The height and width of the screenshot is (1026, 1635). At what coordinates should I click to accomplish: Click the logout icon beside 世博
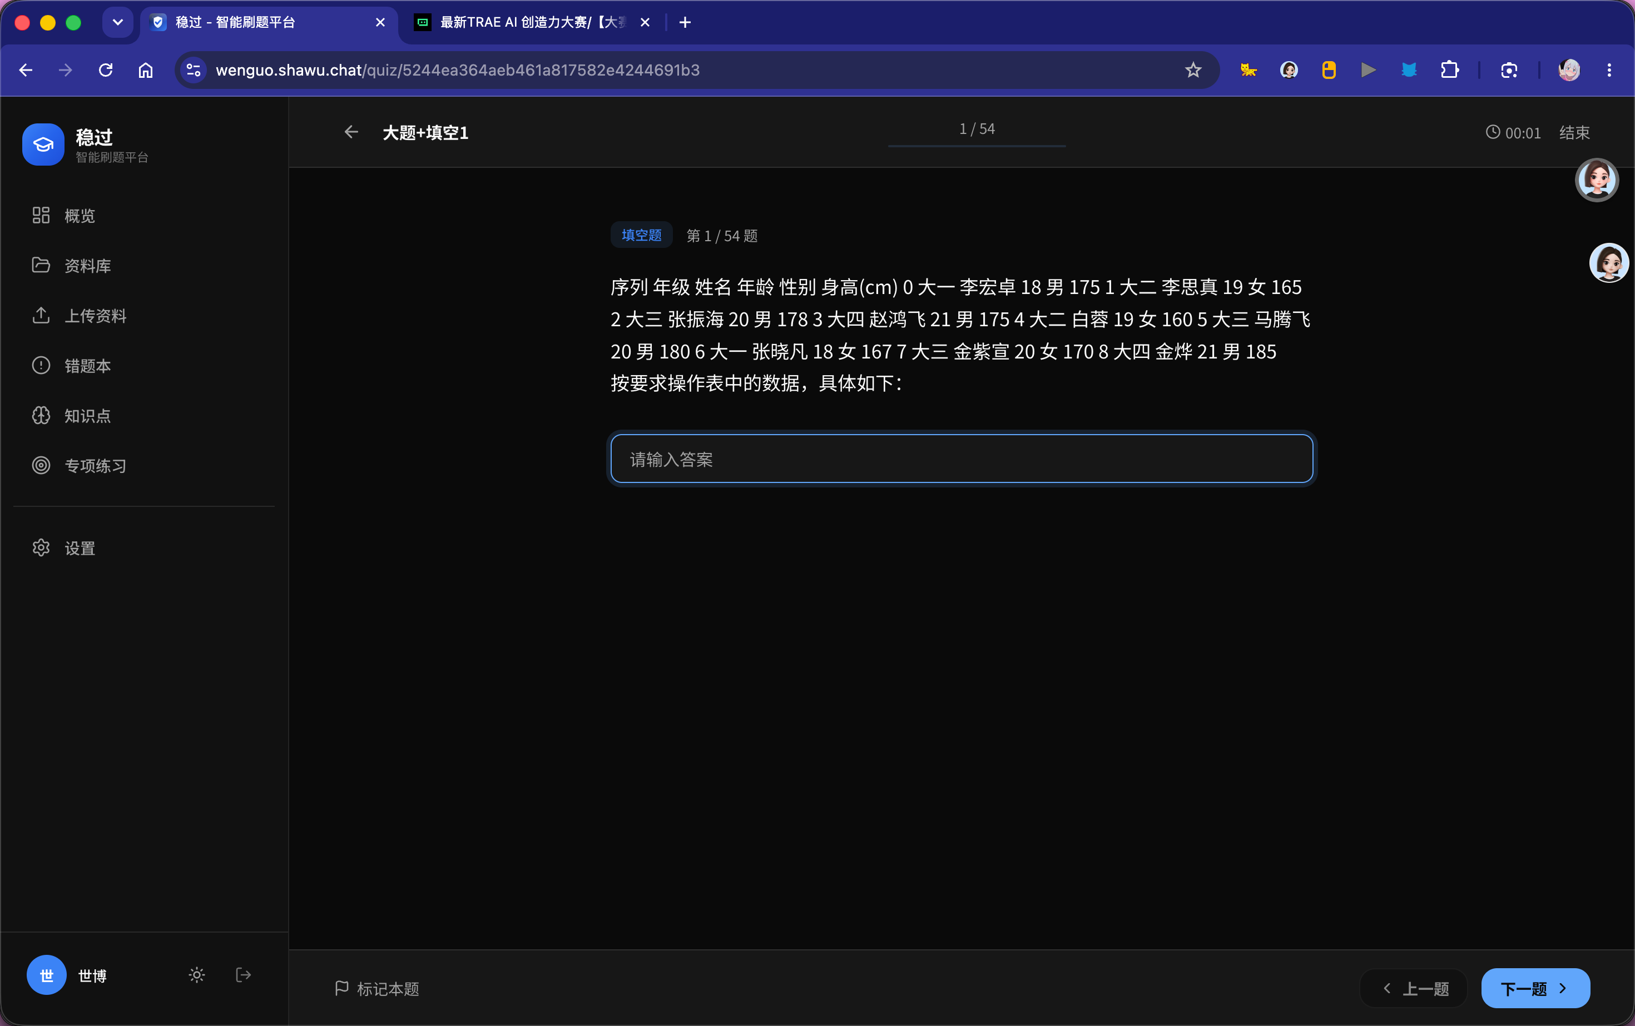coord(243,975)
